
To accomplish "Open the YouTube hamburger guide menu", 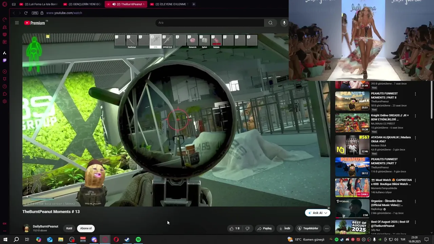I will coord(17,23).
